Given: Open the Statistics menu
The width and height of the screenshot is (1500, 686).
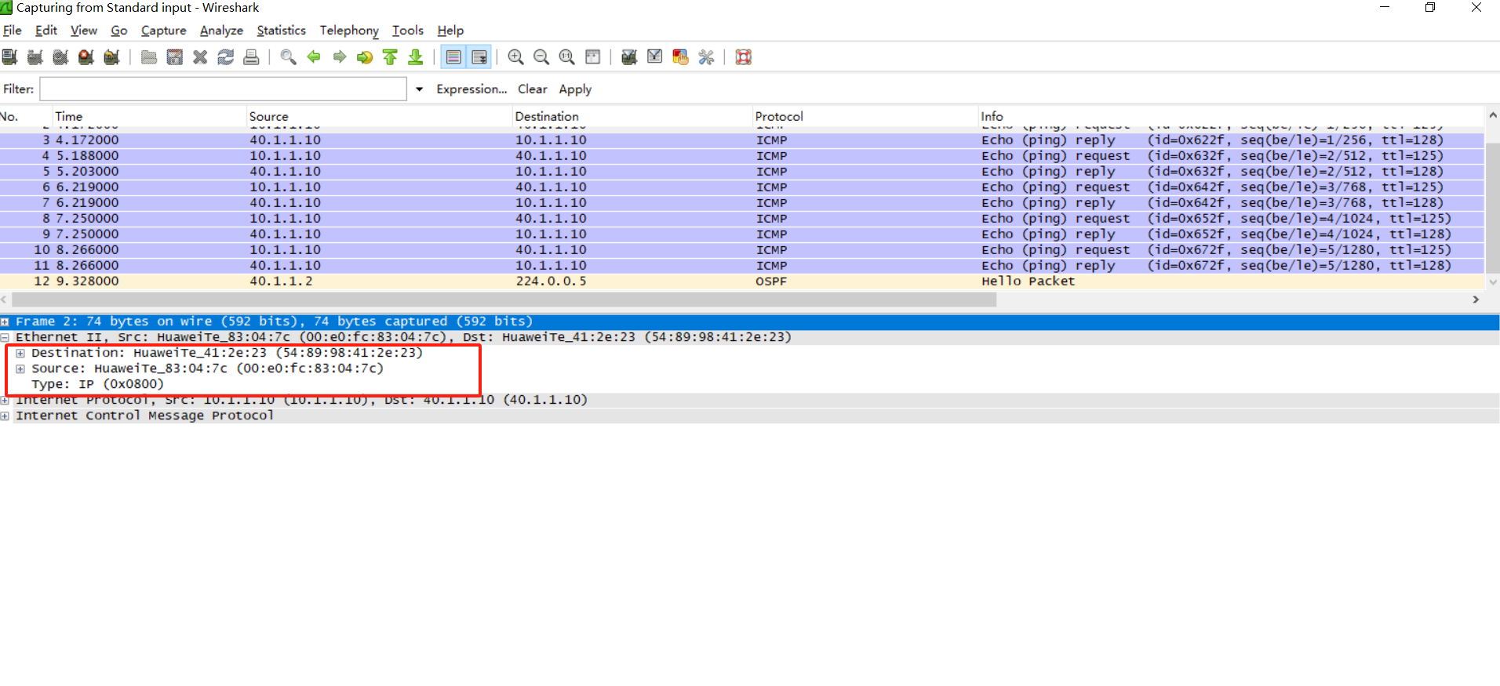Looking at the screenshot, I should click(x=282, y=31).
